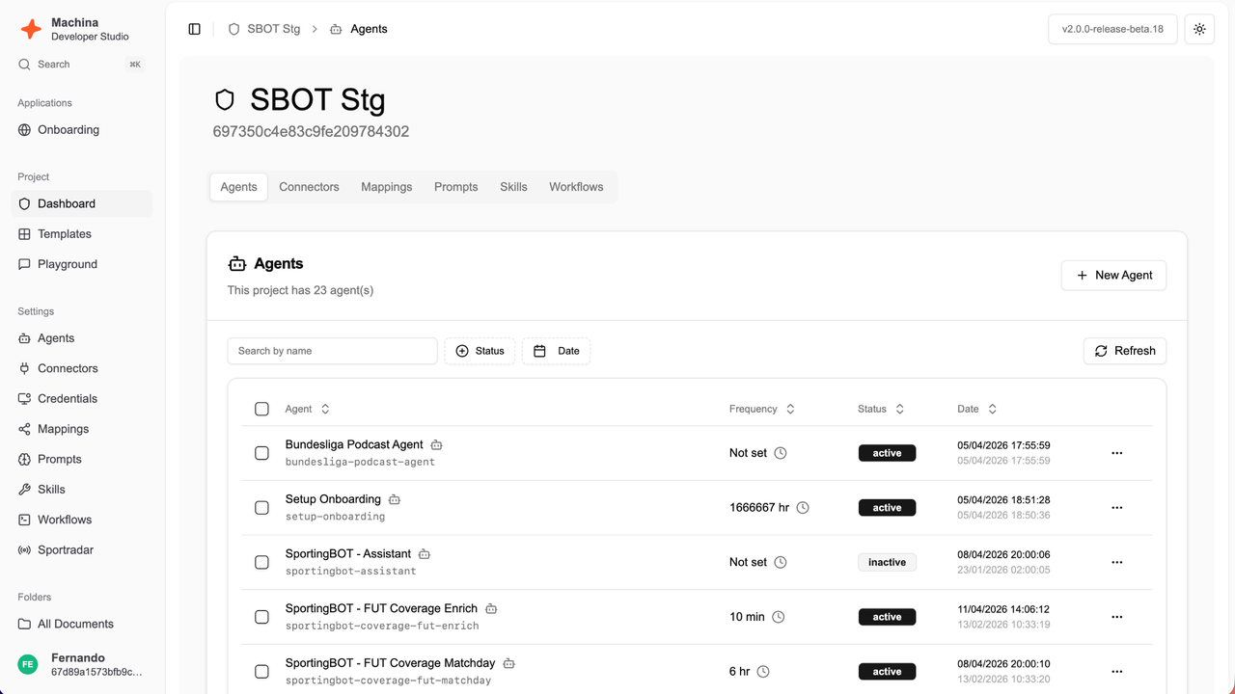Switch theme with the sun icon

click(x=1199, y=29)
